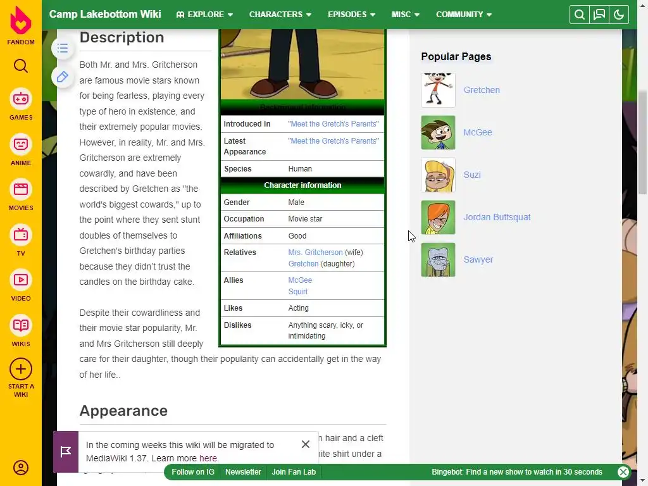Screen dimensions: 648x486
Task: Open the table of contents list icon
Action: 63,48
